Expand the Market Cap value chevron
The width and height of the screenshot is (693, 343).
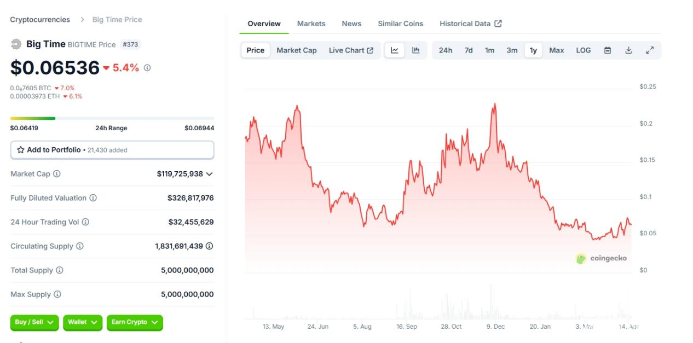(x=209, y=174)
